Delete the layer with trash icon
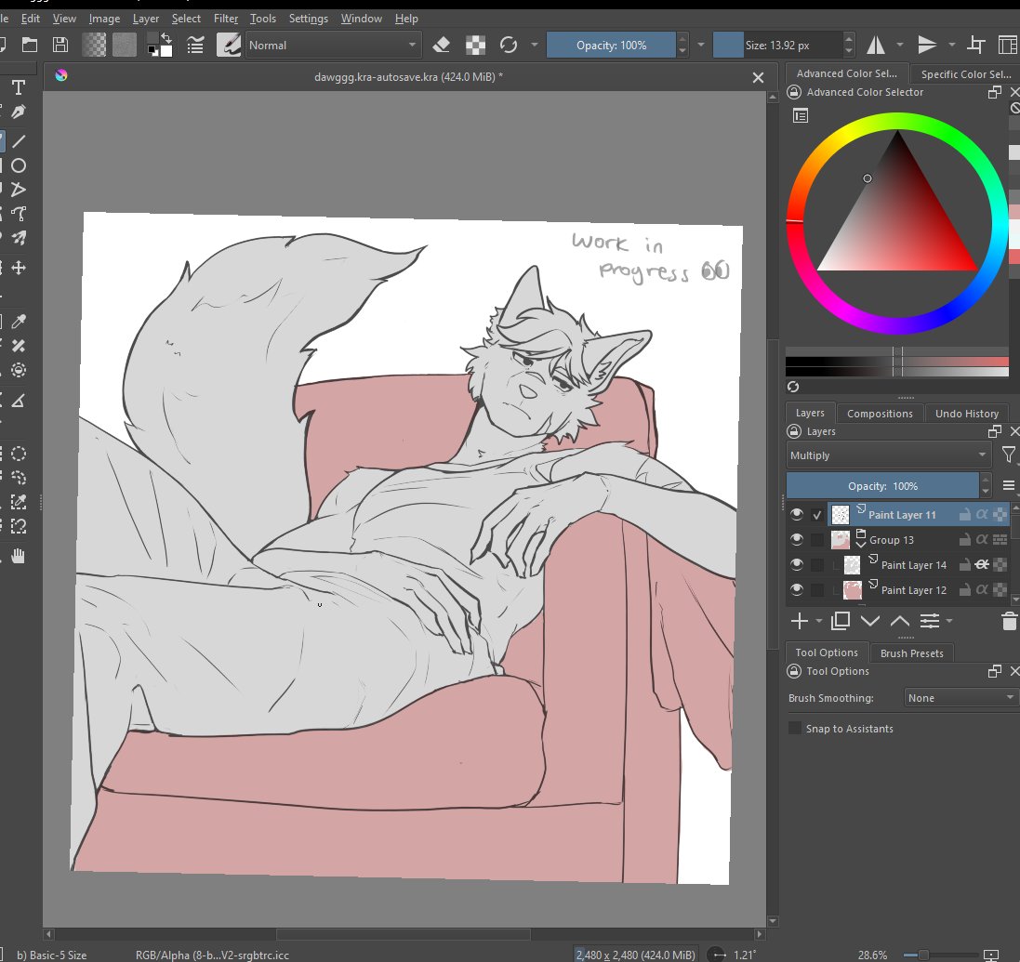 [1009, 621]
